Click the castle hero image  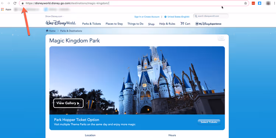point(137,81)
